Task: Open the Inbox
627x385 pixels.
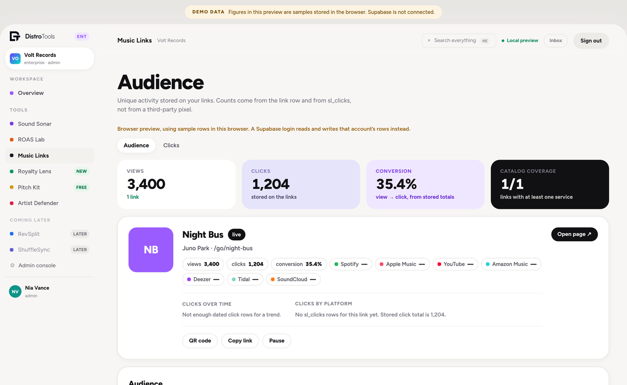Action: click(x=556, y=40)
